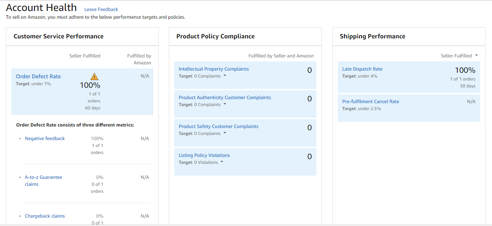Viewport: 492px width, 226px height.
Task: Open the Order Defect Rate details
Action: point(38,76)
